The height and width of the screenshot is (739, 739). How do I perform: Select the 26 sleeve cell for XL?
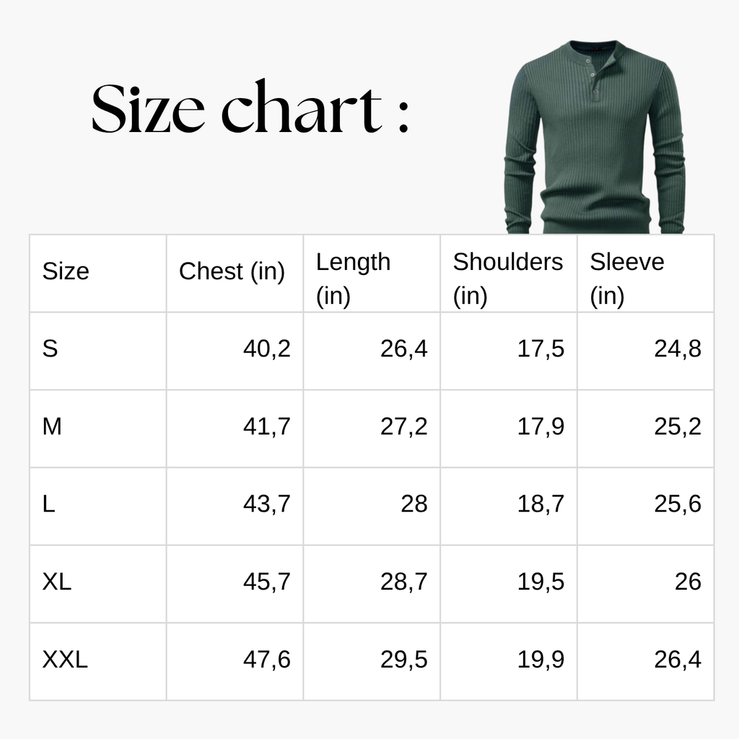646,584
